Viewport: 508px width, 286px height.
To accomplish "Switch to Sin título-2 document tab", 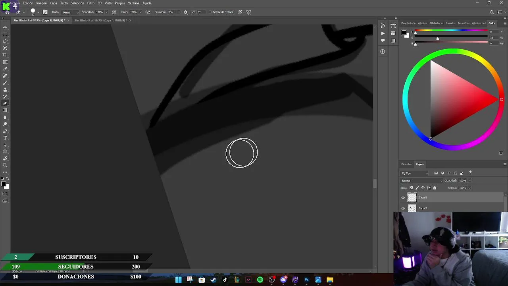I will (100, 20).
